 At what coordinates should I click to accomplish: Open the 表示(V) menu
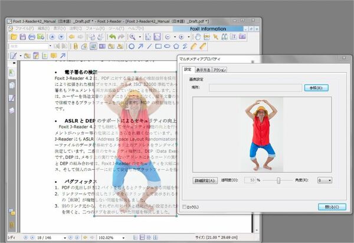(x=60, y=28)
